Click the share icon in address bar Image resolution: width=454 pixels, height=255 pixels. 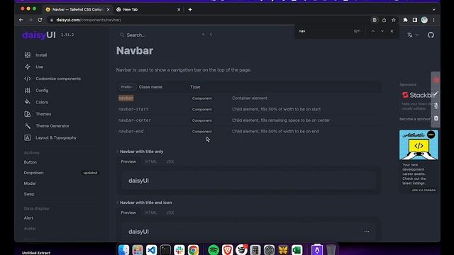pos(384,20)
